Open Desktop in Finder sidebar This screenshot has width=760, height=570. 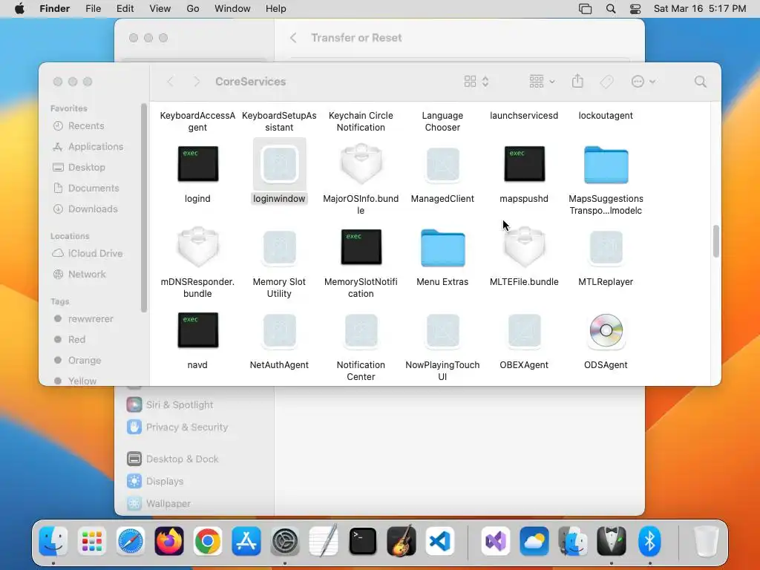(x=86, y=168)
